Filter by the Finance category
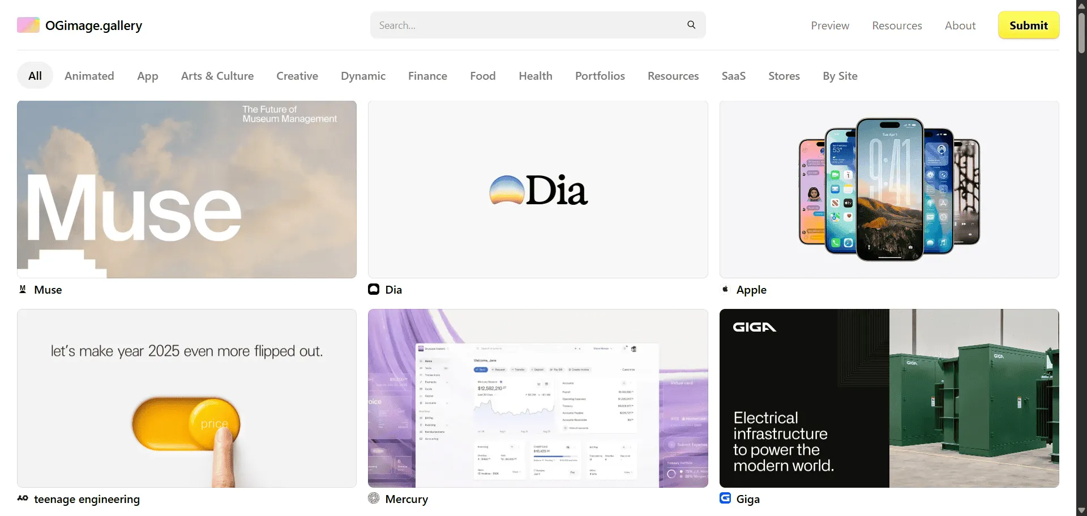The image size is (1087, 516). 427,76
